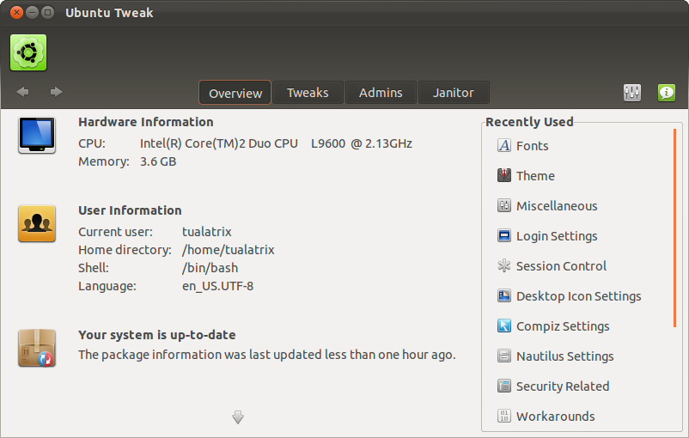Open Desktop Icon Settings entry

tap(578, 296)
